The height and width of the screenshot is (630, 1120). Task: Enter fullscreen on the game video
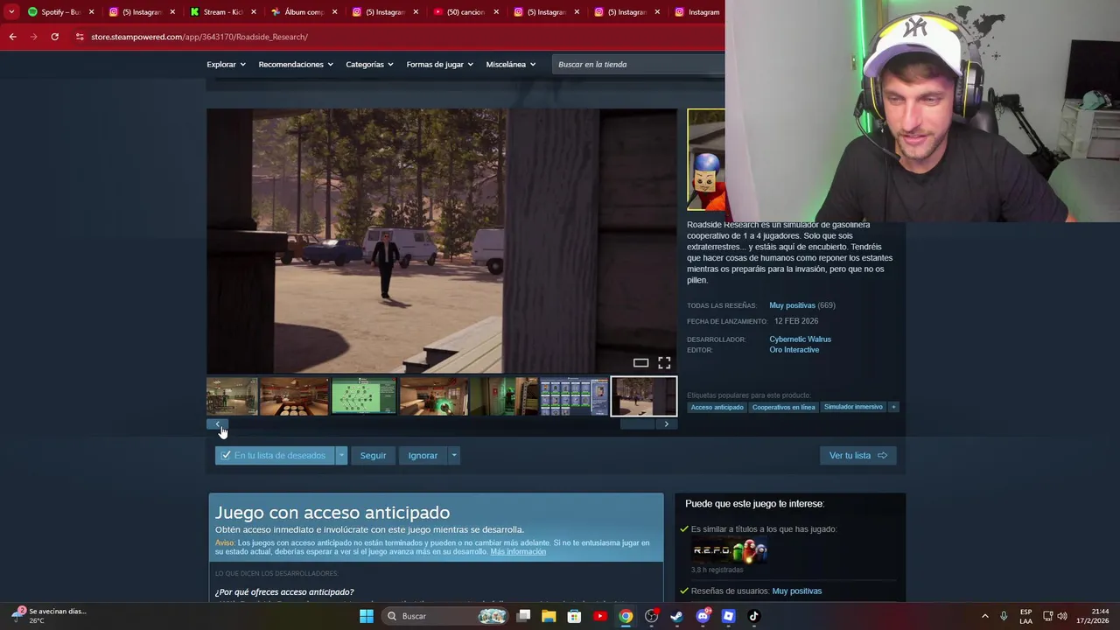[664, 362]
